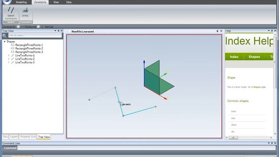
Task: Expand the LineTwoPoints-3 node
Action: click(x=9, y=62)
